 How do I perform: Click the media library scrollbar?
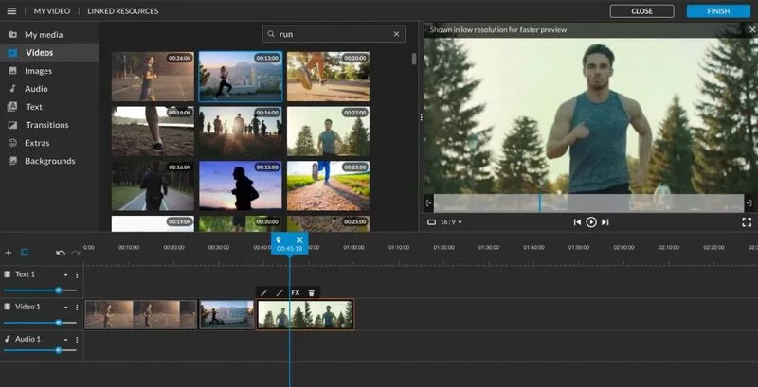[414, 59]
